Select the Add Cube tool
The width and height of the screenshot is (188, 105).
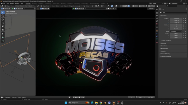click(3, 41)
